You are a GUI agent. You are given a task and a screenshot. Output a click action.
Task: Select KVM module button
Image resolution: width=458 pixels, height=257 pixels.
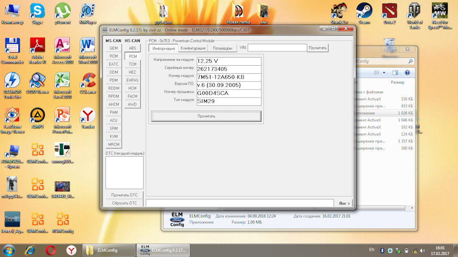click(x=114, y=137)
